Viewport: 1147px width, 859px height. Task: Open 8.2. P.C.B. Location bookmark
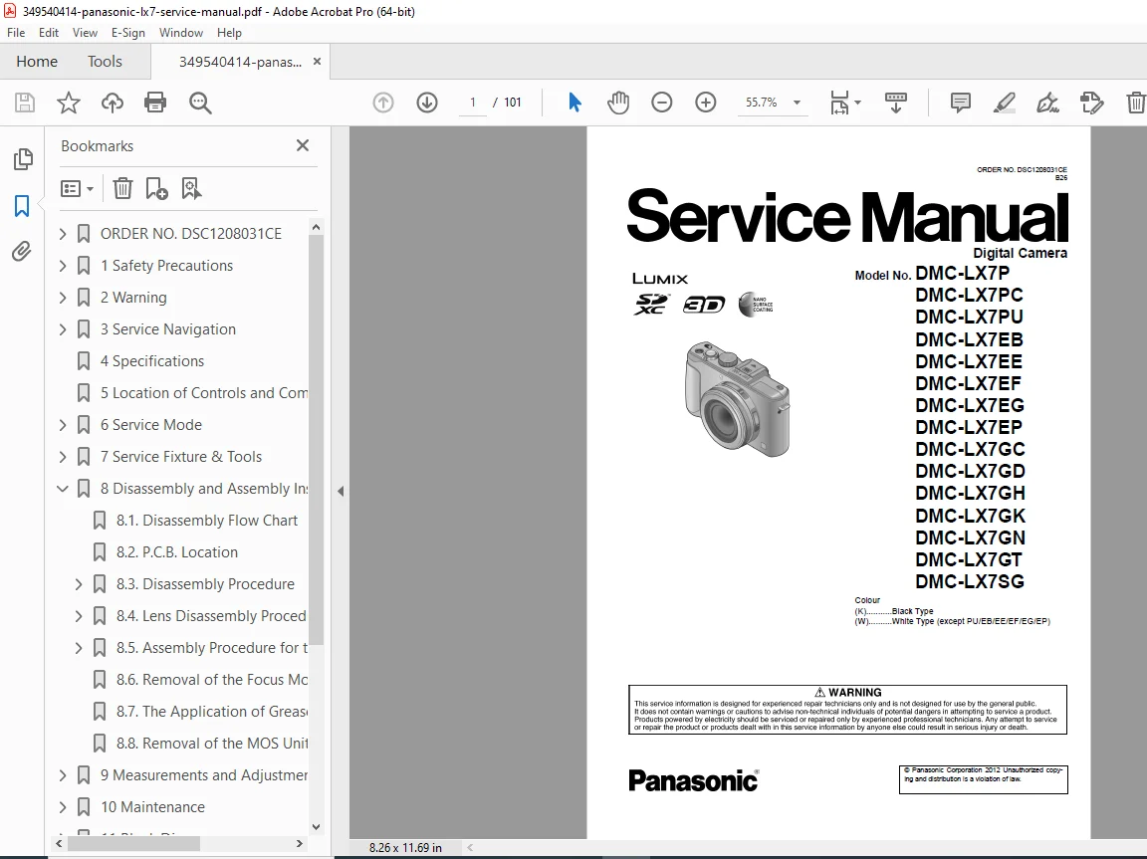click(x=177, y=552)
